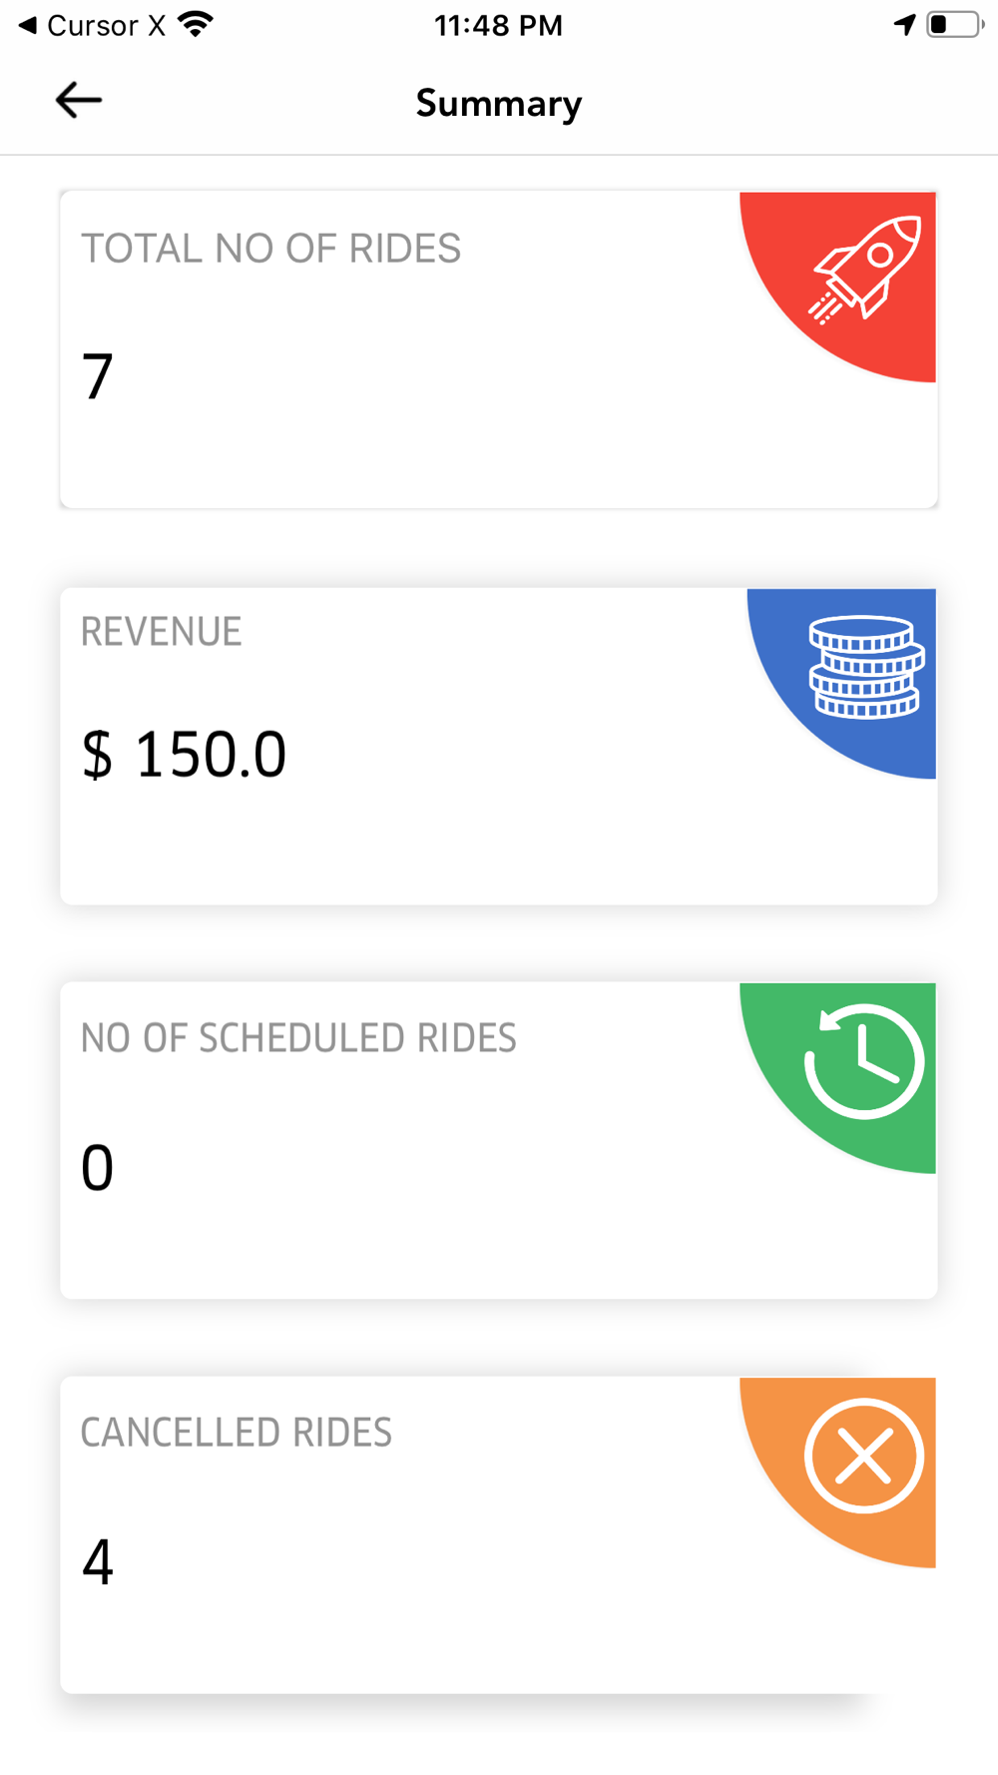Open the No Of Scheduled Rides card

(499, 1140)
